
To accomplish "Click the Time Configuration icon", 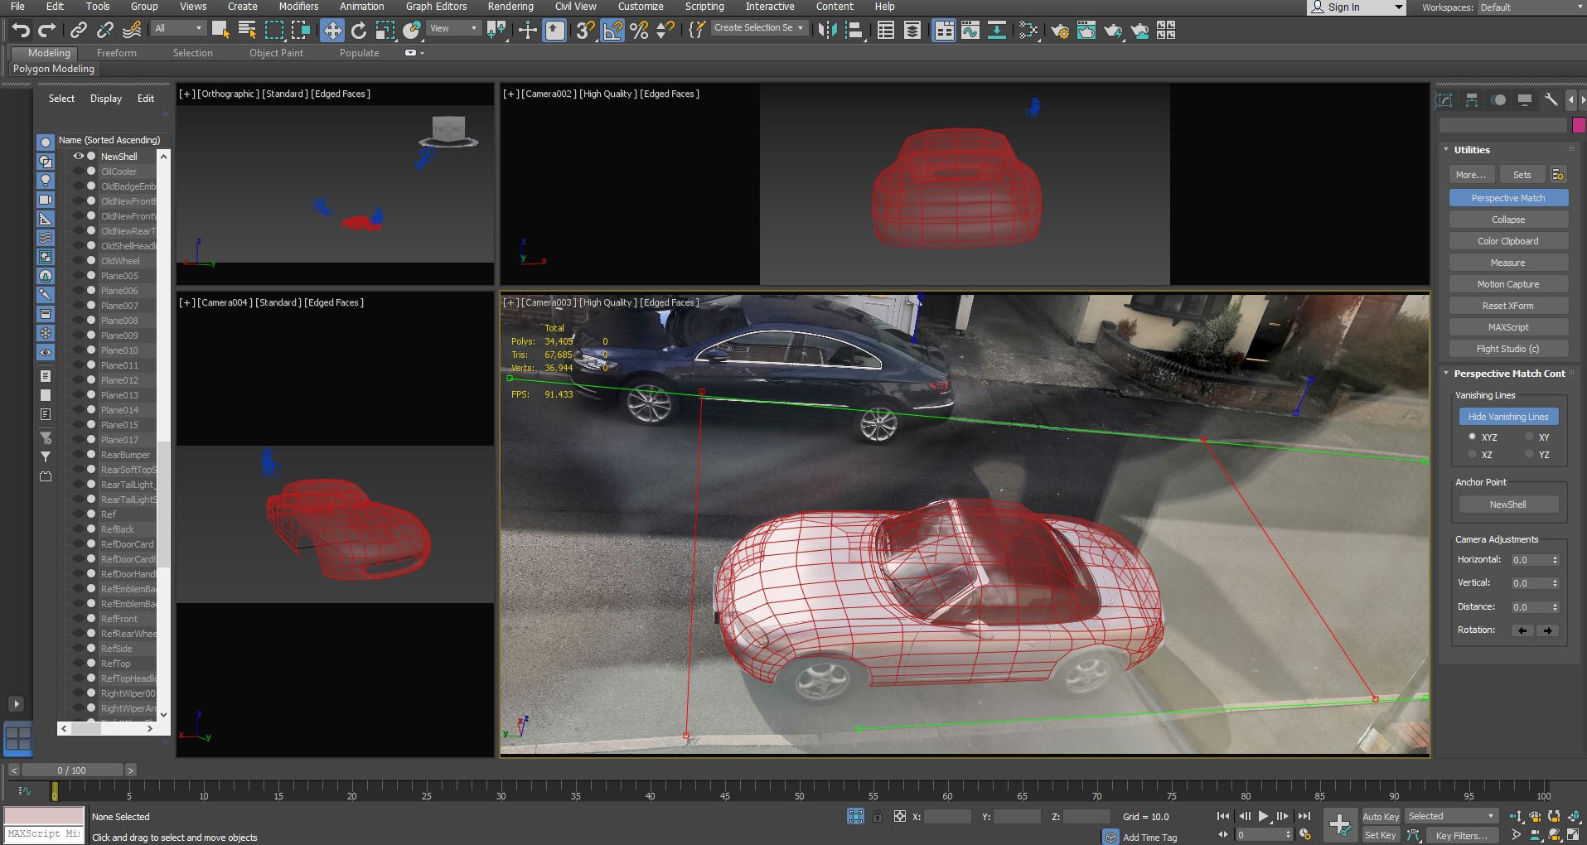I will point(1305,835).
